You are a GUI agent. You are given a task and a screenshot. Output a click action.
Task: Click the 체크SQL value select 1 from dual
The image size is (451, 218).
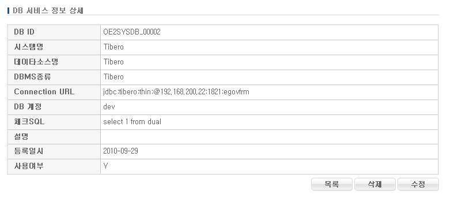click(132, 121)
